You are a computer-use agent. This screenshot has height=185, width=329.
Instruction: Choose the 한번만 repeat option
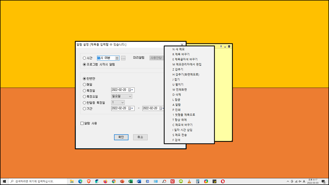89,79
